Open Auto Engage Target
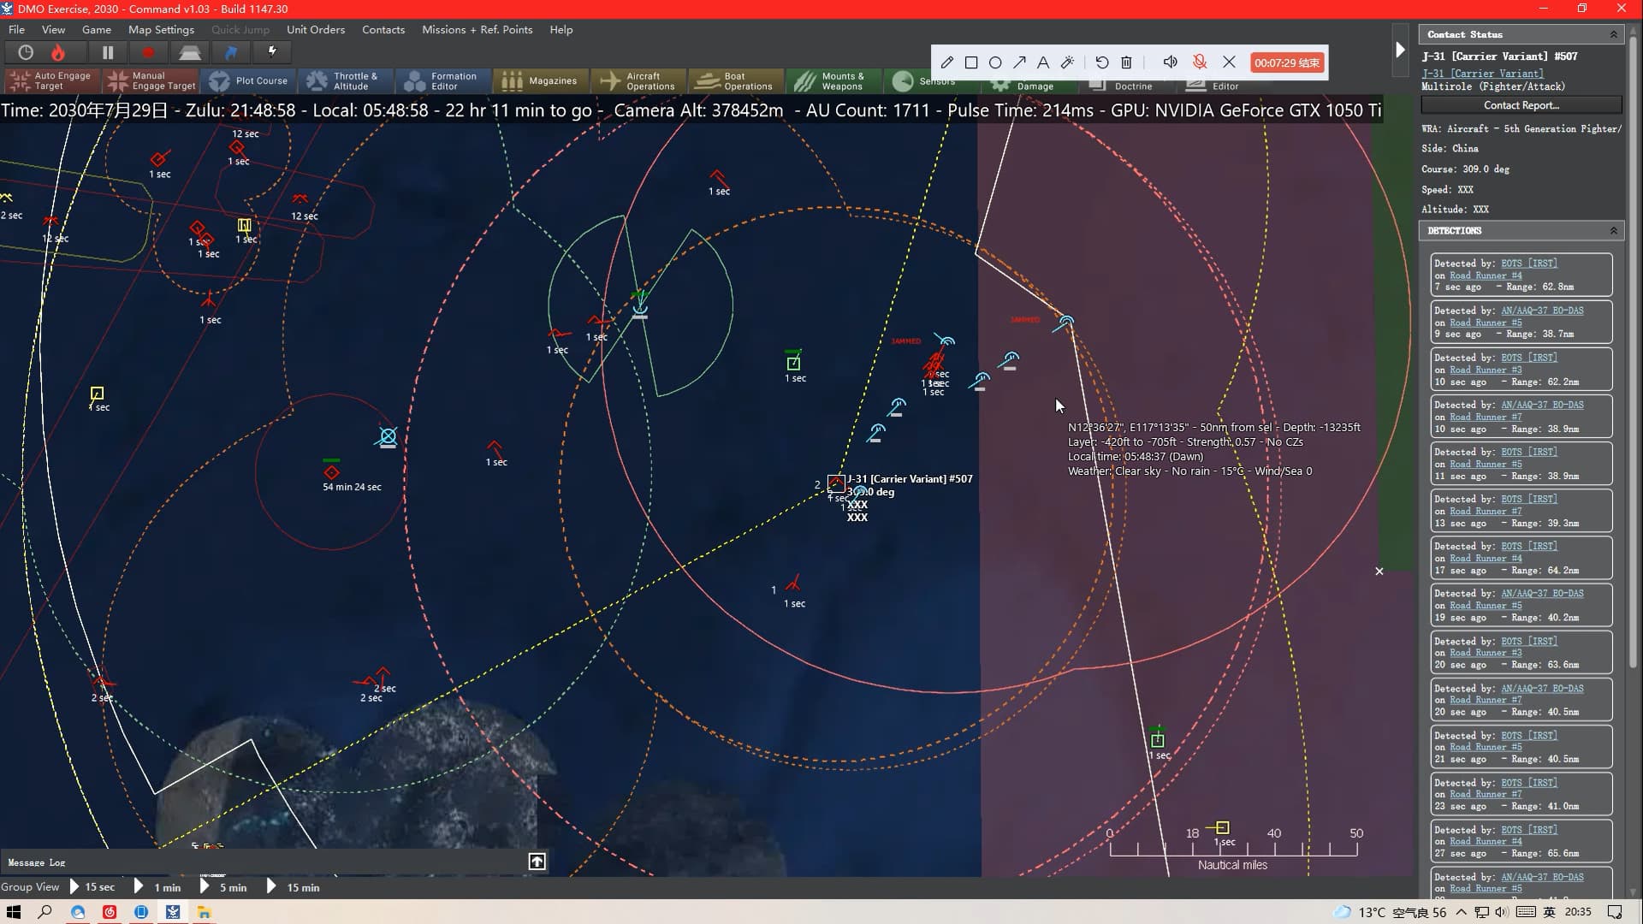This screenshot has height=924, width=1643. [x=52, y=80]
